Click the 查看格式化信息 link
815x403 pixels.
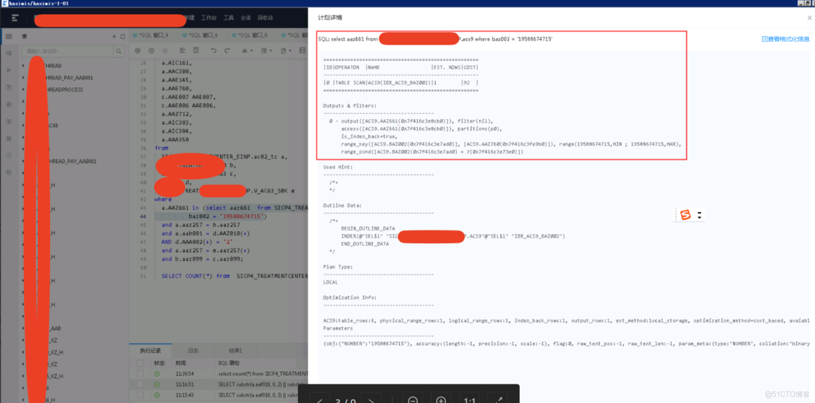[x=785, y=39]
